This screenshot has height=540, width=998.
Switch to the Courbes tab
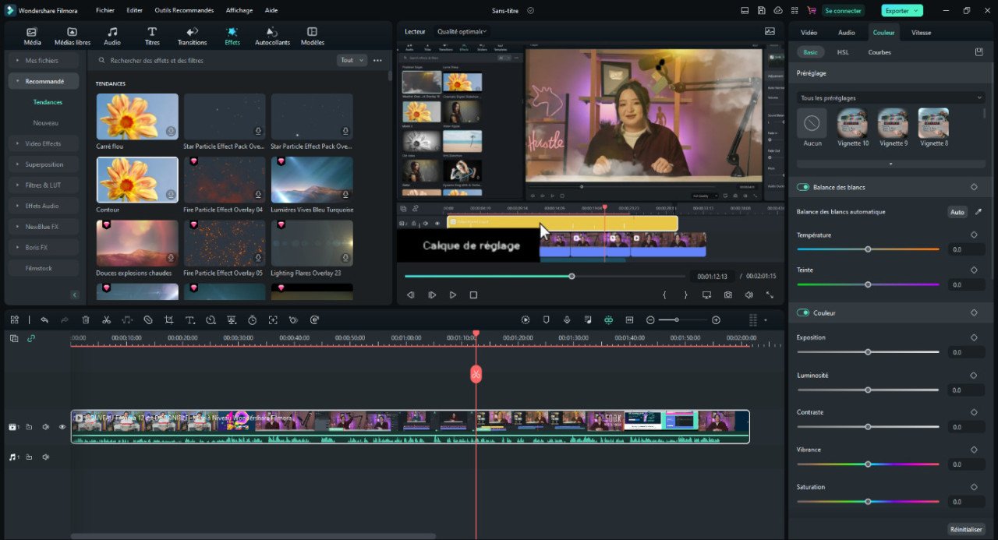(879, 51)
